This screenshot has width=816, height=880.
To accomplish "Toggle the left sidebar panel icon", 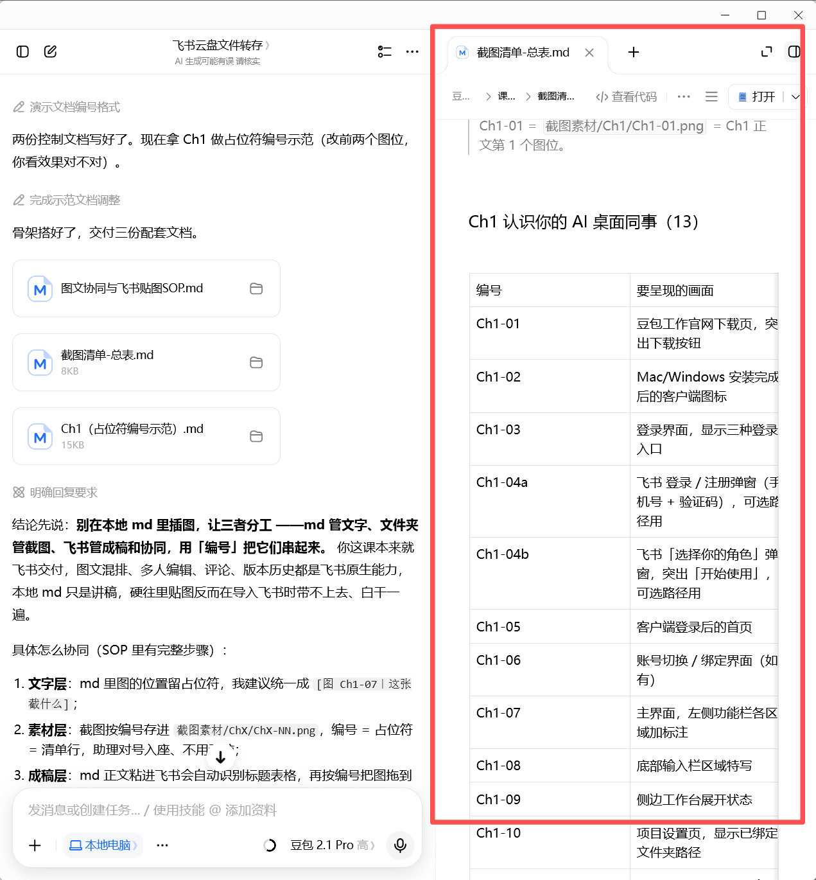I will [22, 51].
